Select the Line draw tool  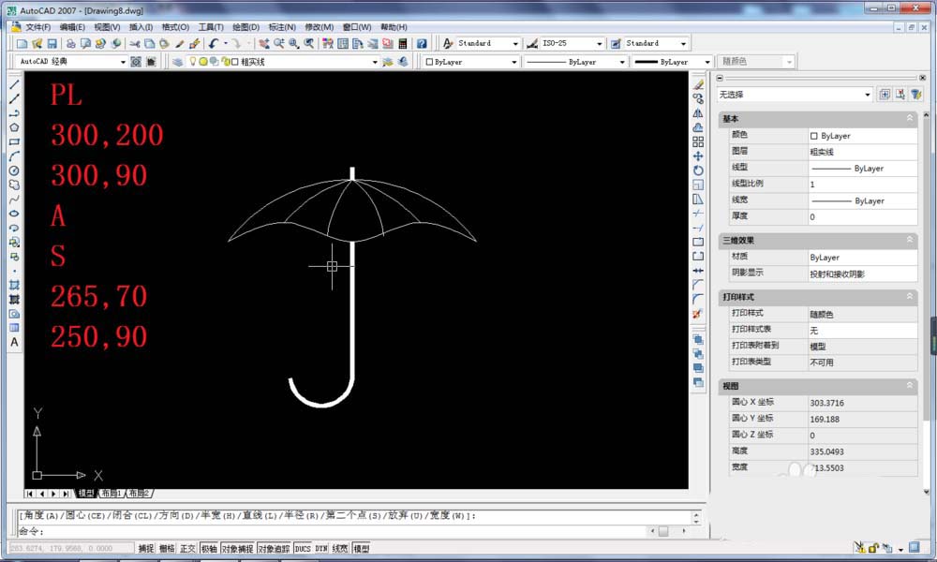pyautogui.click(x=14, y=84)
